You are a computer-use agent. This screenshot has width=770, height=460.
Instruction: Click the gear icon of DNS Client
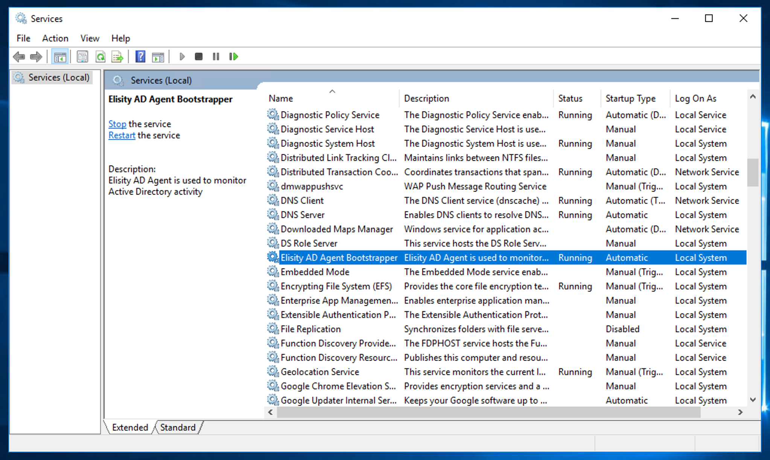(273, 200)
